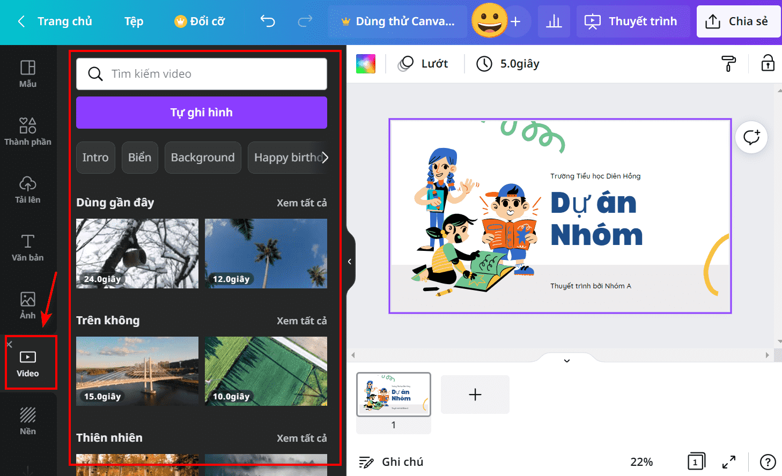This screenshot has width=782, height=476.
Task: Open the Ảnh photos panel
Action: click(x=28, y=306)
